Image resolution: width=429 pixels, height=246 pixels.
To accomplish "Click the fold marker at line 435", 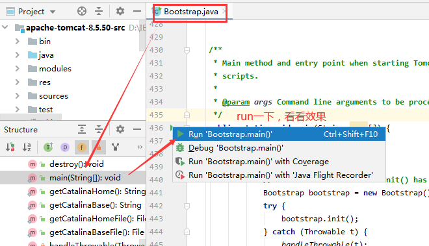I will tap(187, 115).
